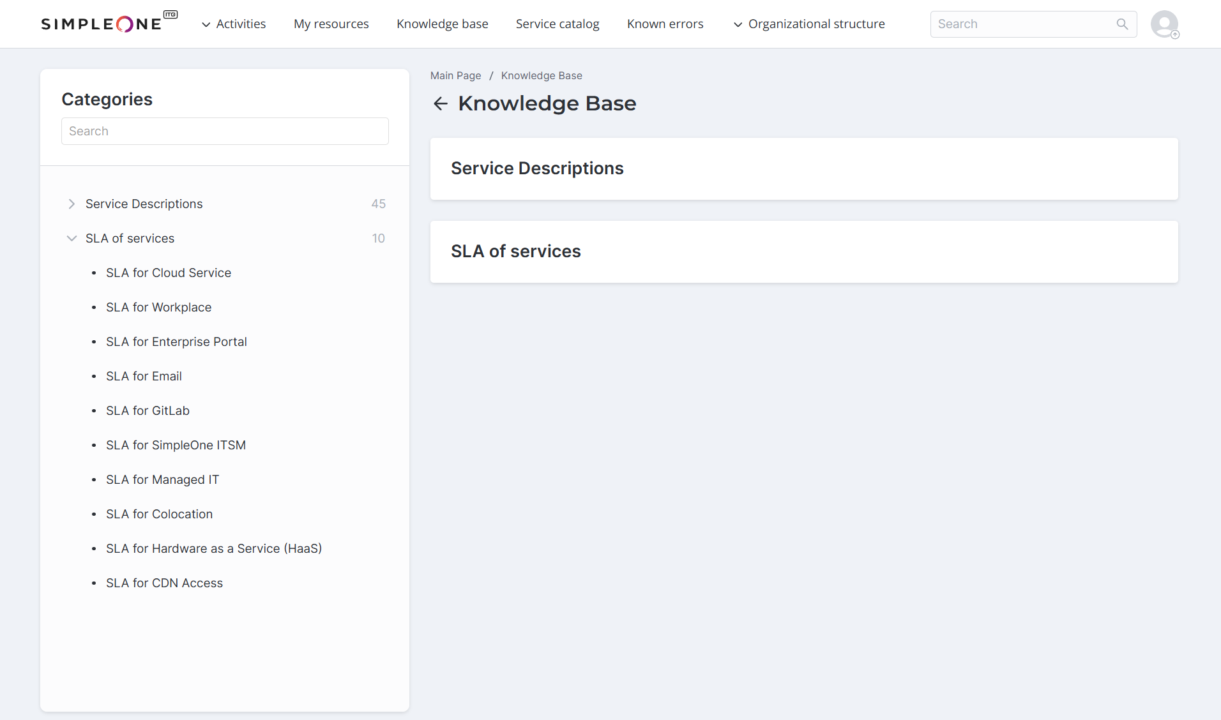The width and height of the screenshot is (1221, 720).
Task: Click Knowledge Base breadcrumb link
Action: (542, 75)
